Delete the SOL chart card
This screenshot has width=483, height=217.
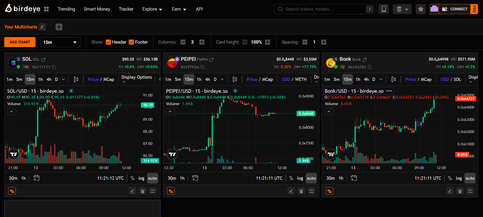(143, 191)
